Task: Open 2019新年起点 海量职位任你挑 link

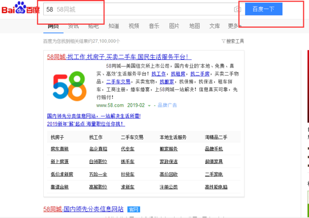Action: 86,124
